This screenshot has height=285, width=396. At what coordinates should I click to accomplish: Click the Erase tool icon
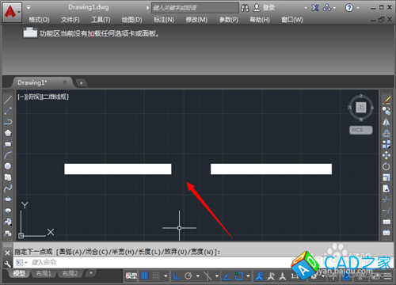(x=386, y=100)
